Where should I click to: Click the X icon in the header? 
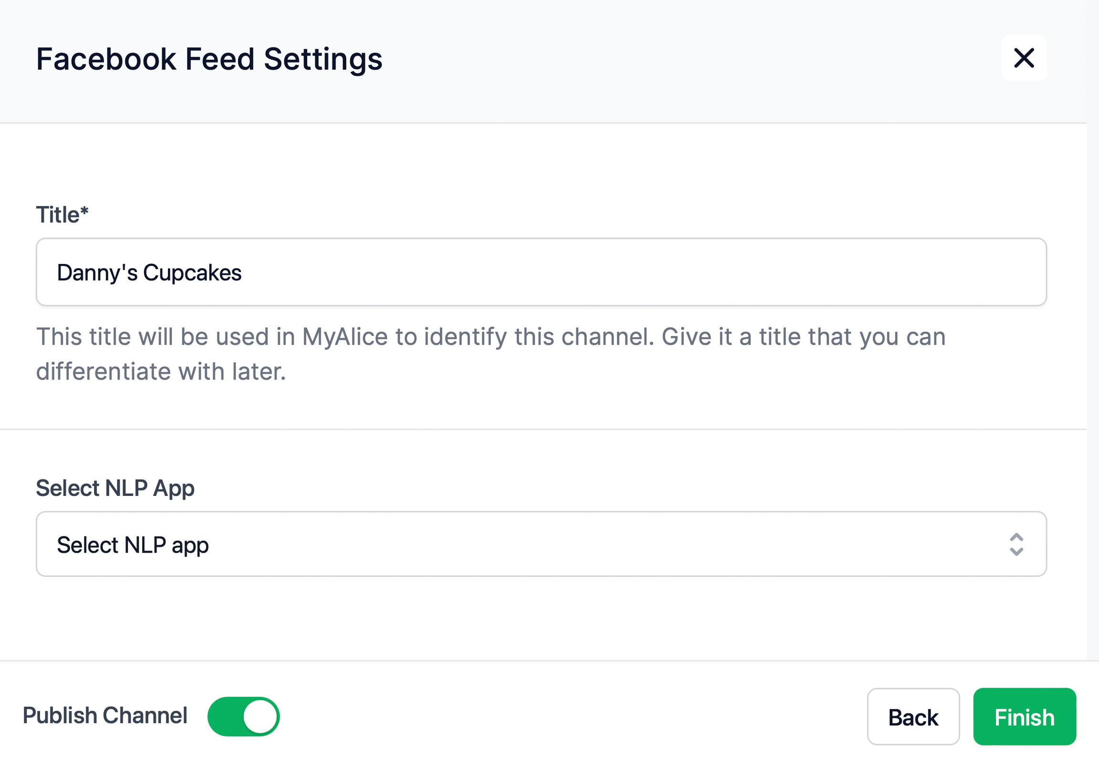pyautogui.click(x=1023, y=58)
